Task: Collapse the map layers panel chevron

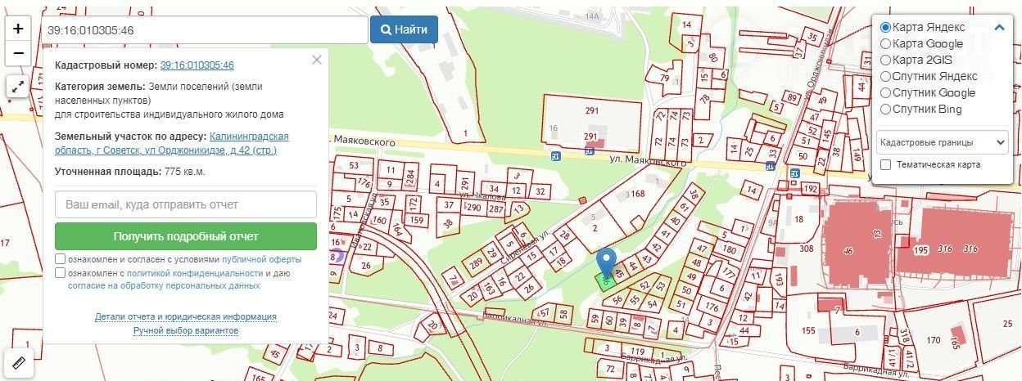Action: [x=999, y=27]
